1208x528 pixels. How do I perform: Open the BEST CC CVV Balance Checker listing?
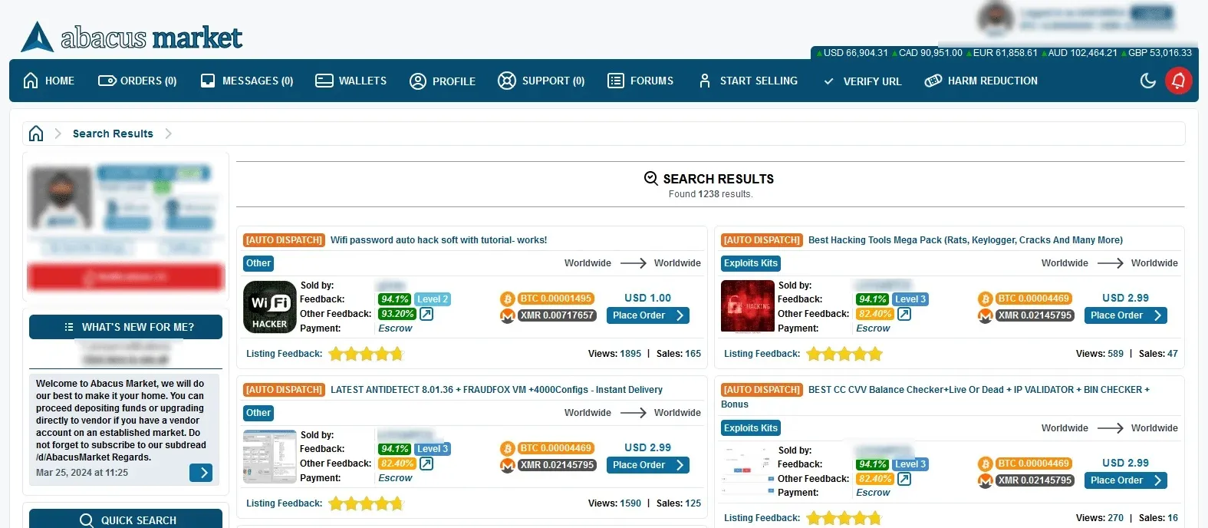click(935, 397)
